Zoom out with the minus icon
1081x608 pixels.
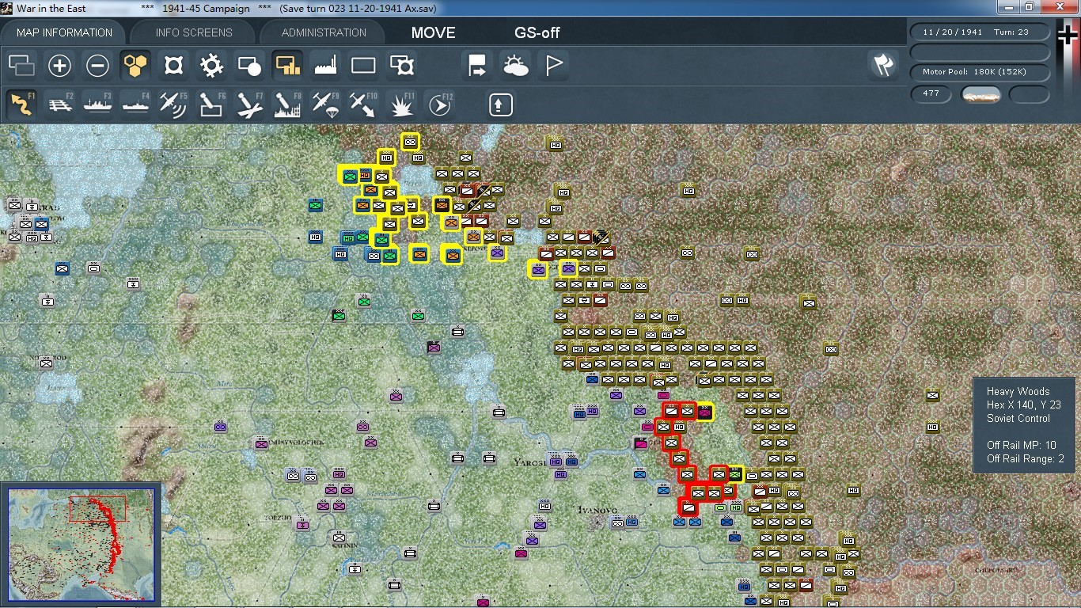[x=97, y=66]
